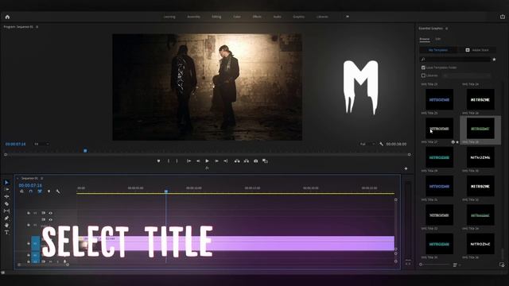This screenshot has height=286, width=509.
Task: Open zoom level dropdown under Program Monitor
Action: pyautogui.click(x=41, y=144)
